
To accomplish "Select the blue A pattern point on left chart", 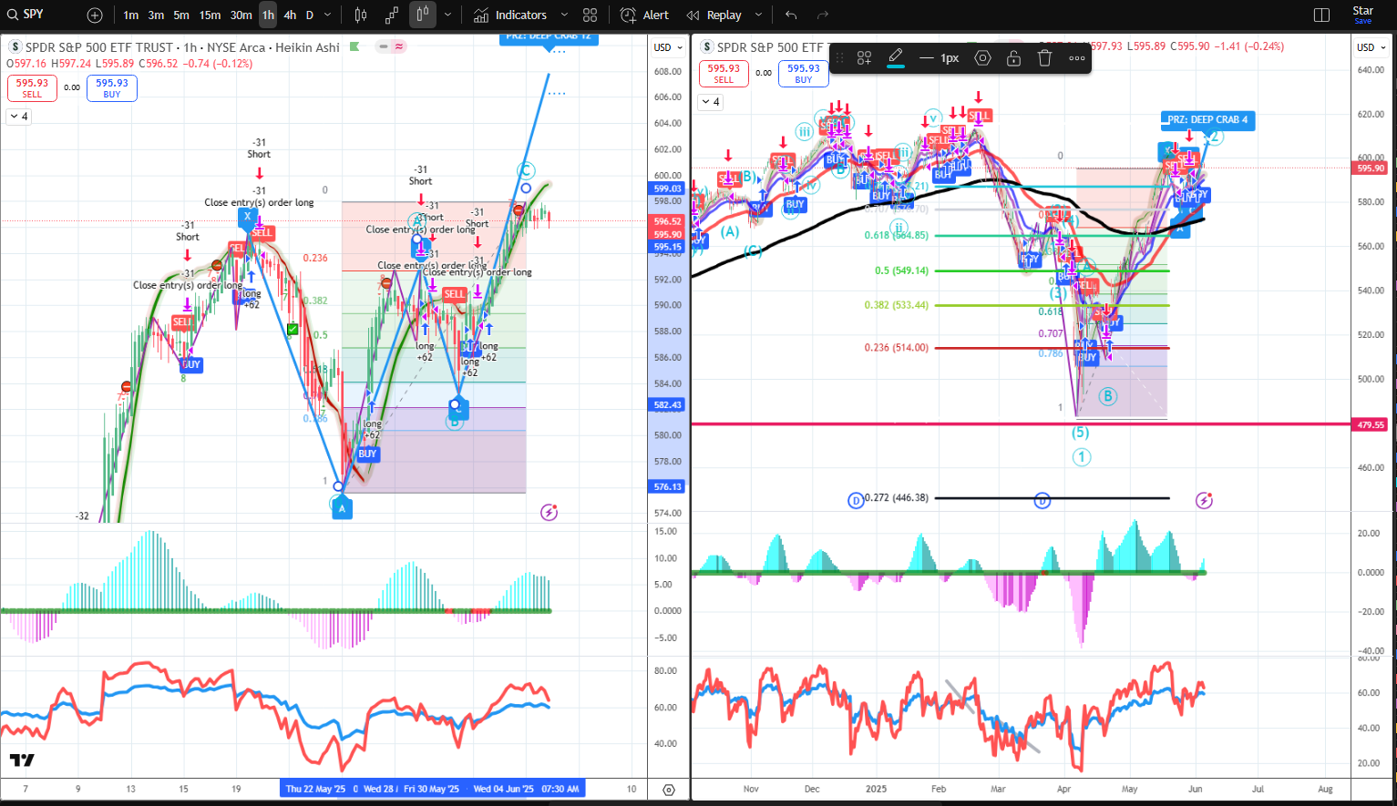I will 342,508.
